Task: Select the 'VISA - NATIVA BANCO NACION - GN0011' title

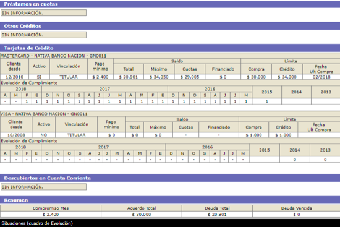Action: 44,114
